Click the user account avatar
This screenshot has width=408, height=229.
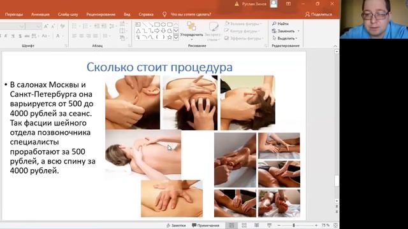coord(273,4)
